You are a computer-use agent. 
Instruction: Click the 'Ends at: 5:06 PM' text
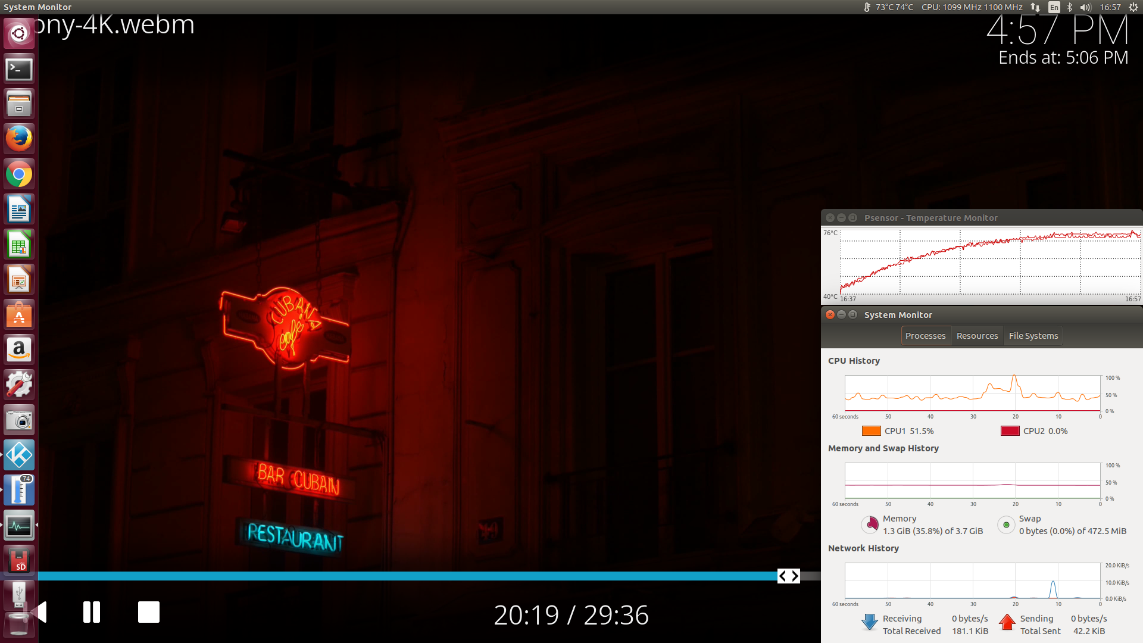click(1063, 58)
